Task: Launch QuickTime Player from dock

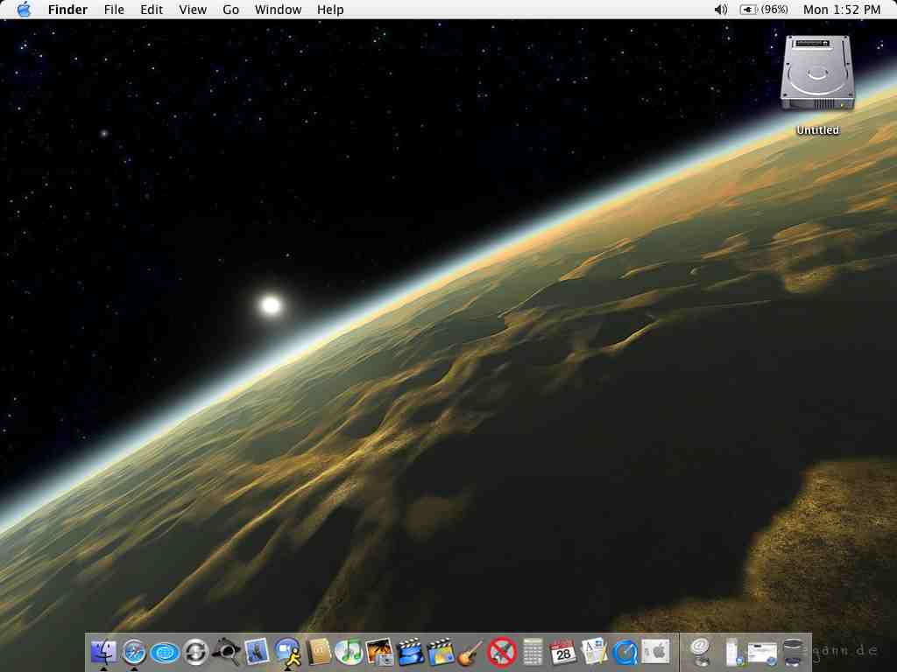Action: [625, 652]
